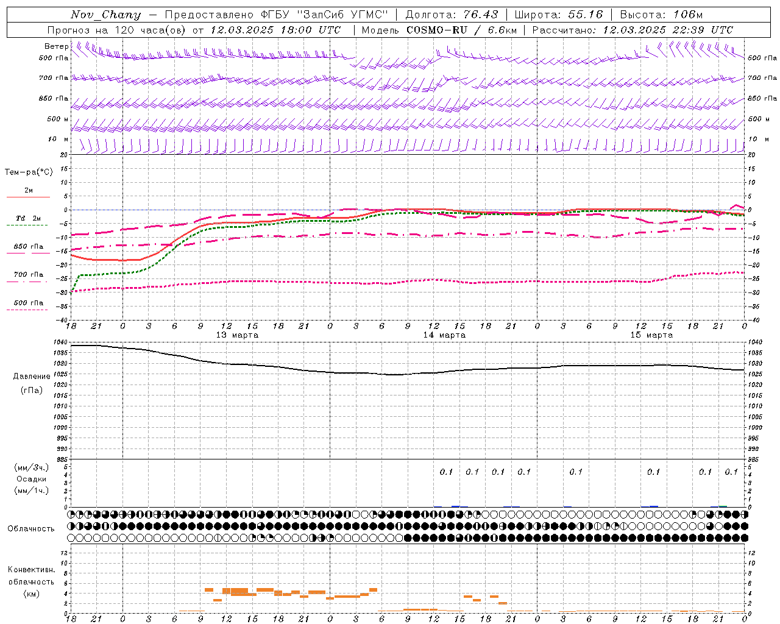Click the 'Ветер' wind panel label
The image size is (780, 624).
point(56,46)
